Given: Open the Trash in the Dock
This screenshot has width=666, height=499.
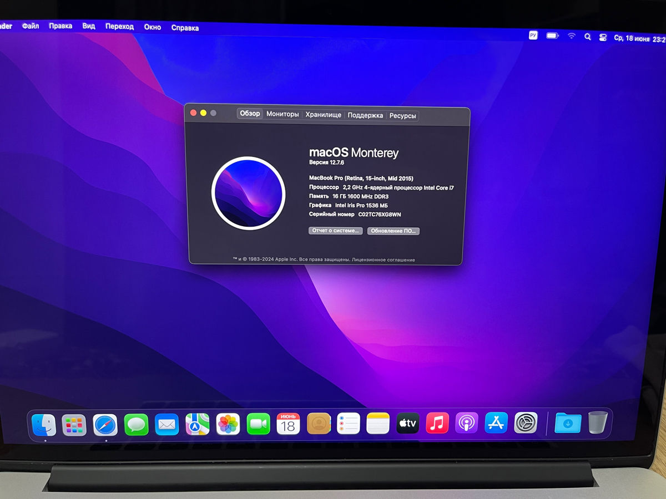Looking at the screenshot, I should click(x=598, y=422).
